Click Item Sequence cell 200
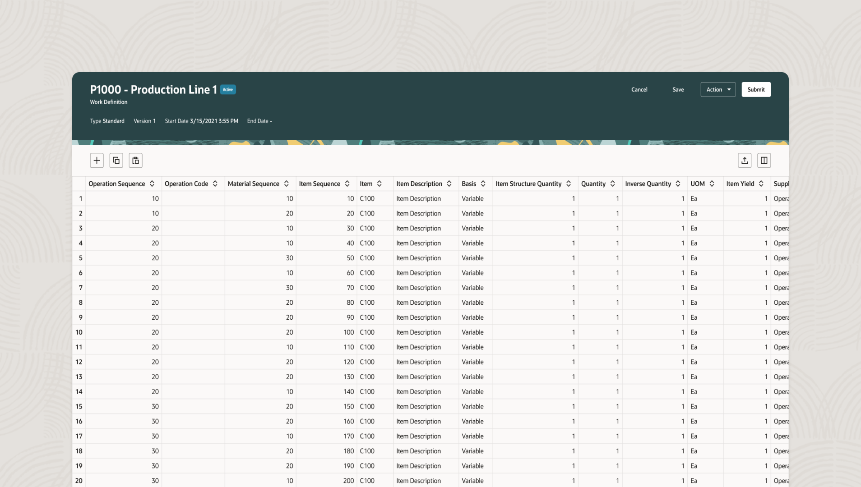The width and height of the screenshot is (861, 487). pyautogui.click(x=326, y=481)
